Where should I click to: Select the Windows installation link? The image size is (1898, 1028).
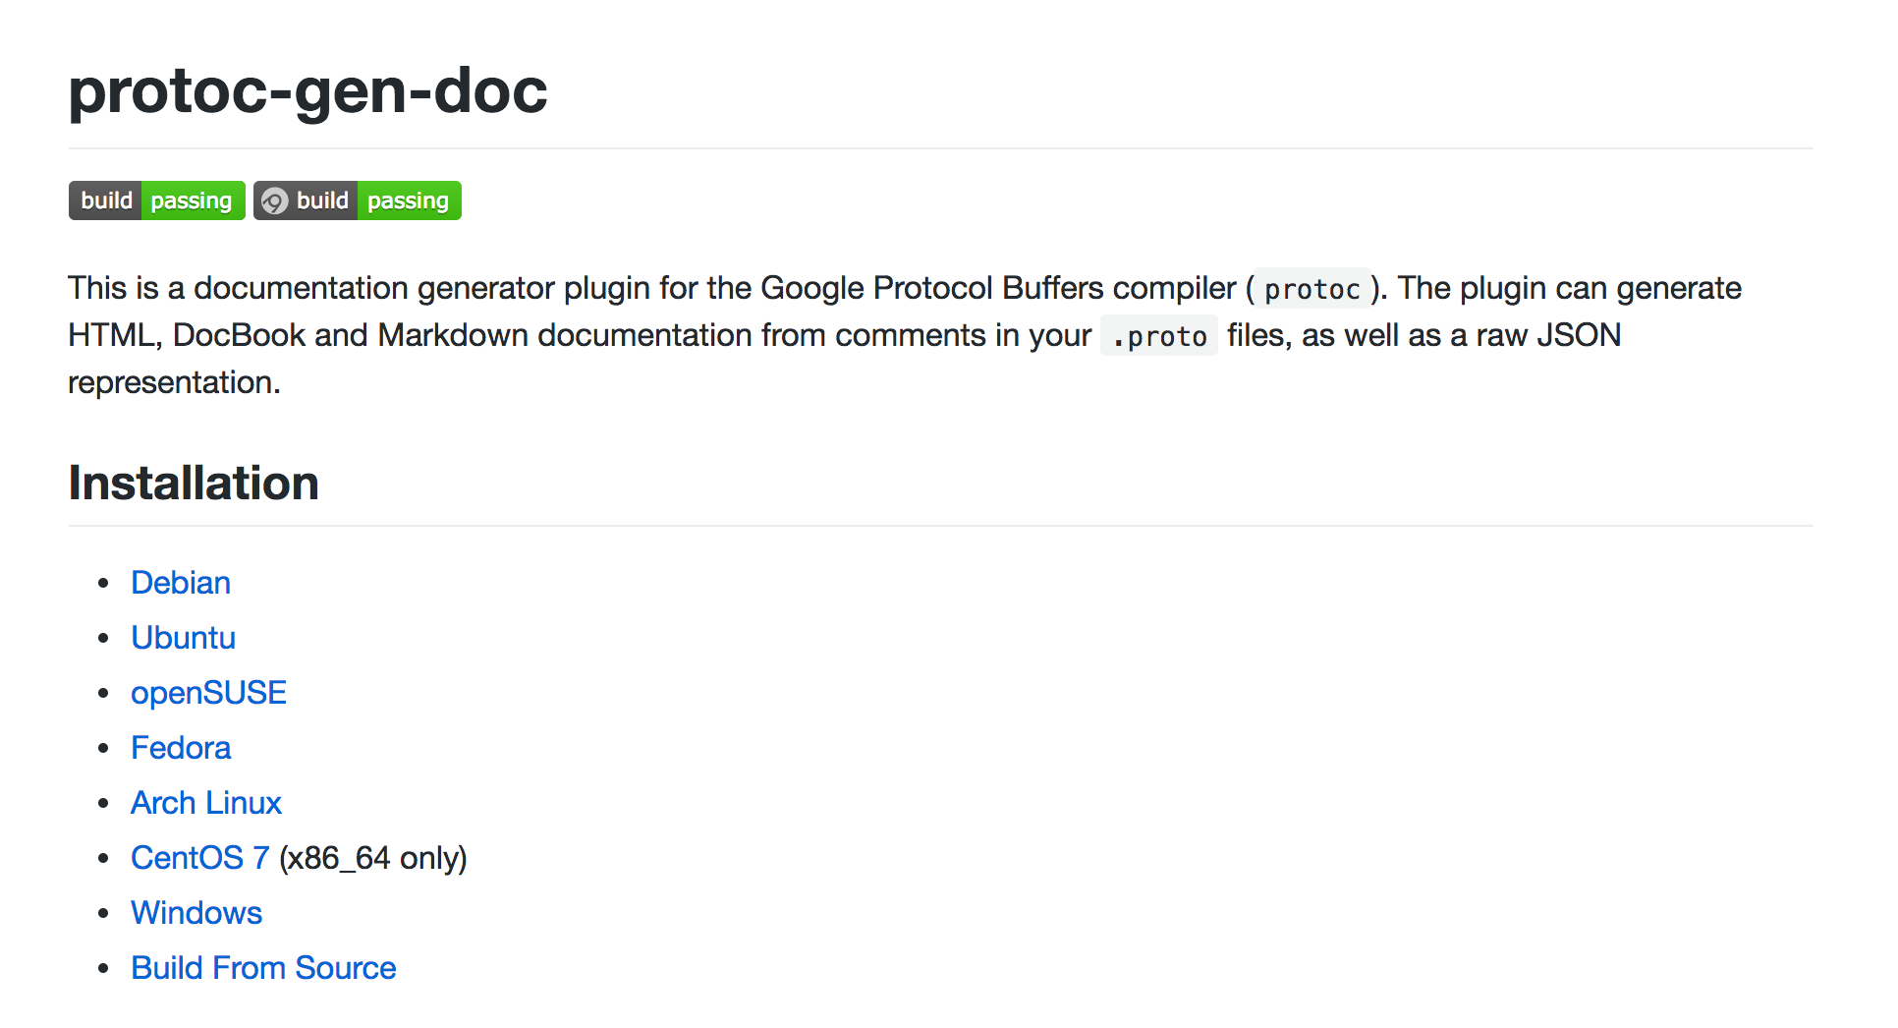196,913
